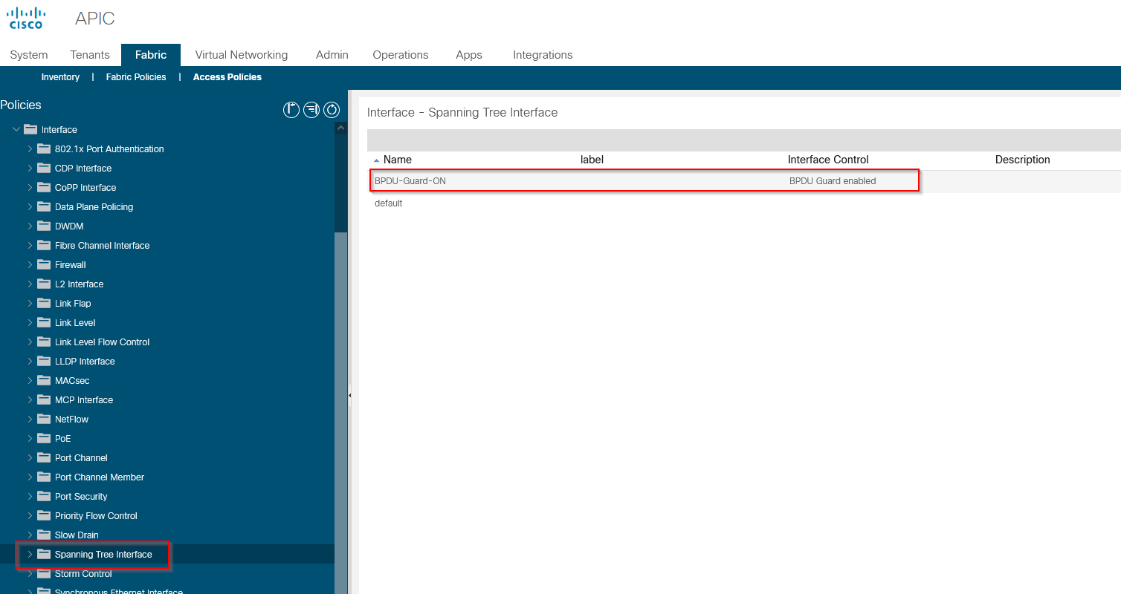Select Priority Flow Control tree item
The image size is (1121, 594).
point(96,515)
